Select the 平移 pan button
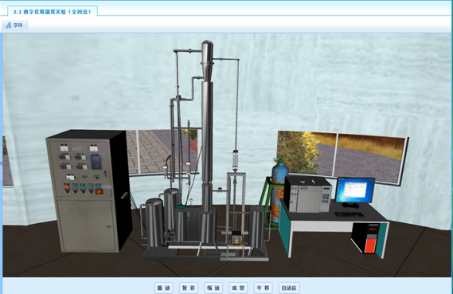The image size is (453, 294). click(x=264, y=288)
